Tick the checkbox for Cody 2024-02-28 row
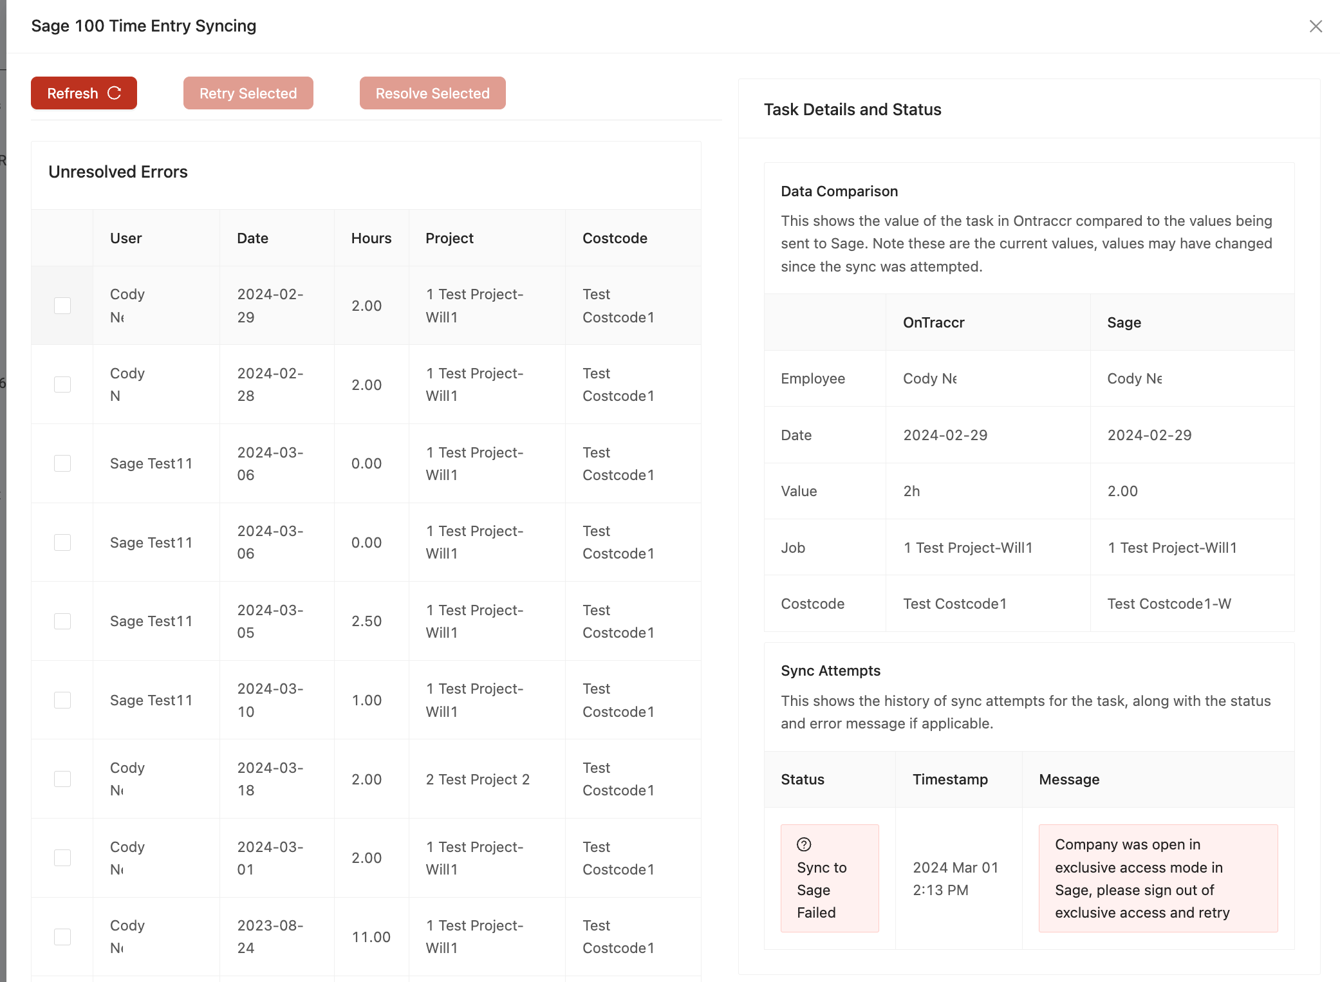This screenshot has height=982, width=1340. click(62, 385)
